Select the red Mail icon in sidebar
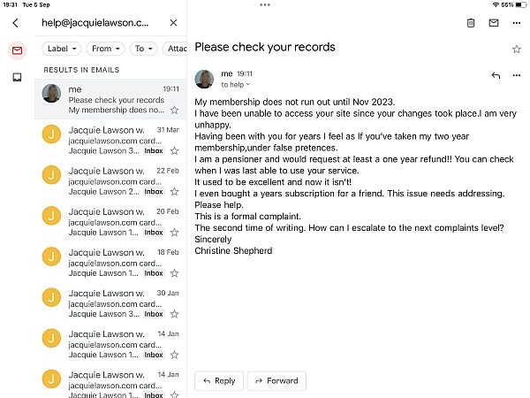Image resolution: width=530 pixels, height=398 pixels. pyautogui.click(x=18, y=50)
